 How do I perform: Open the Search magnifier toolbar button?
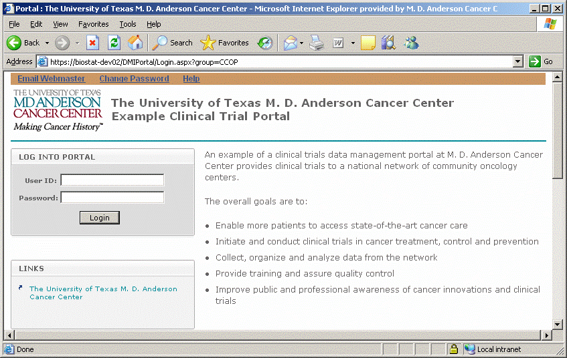(172, 43)
